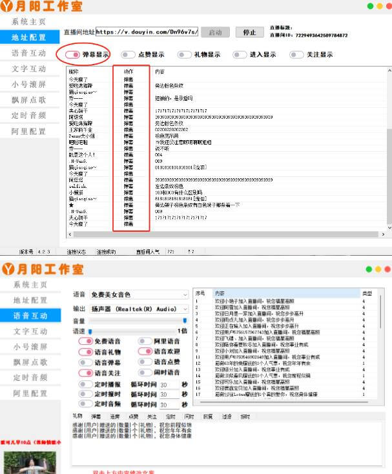Open 系统主页 in the 语音互动 window sidebar
This screenshot has width=392, height=474.
[x=30, y=284]
